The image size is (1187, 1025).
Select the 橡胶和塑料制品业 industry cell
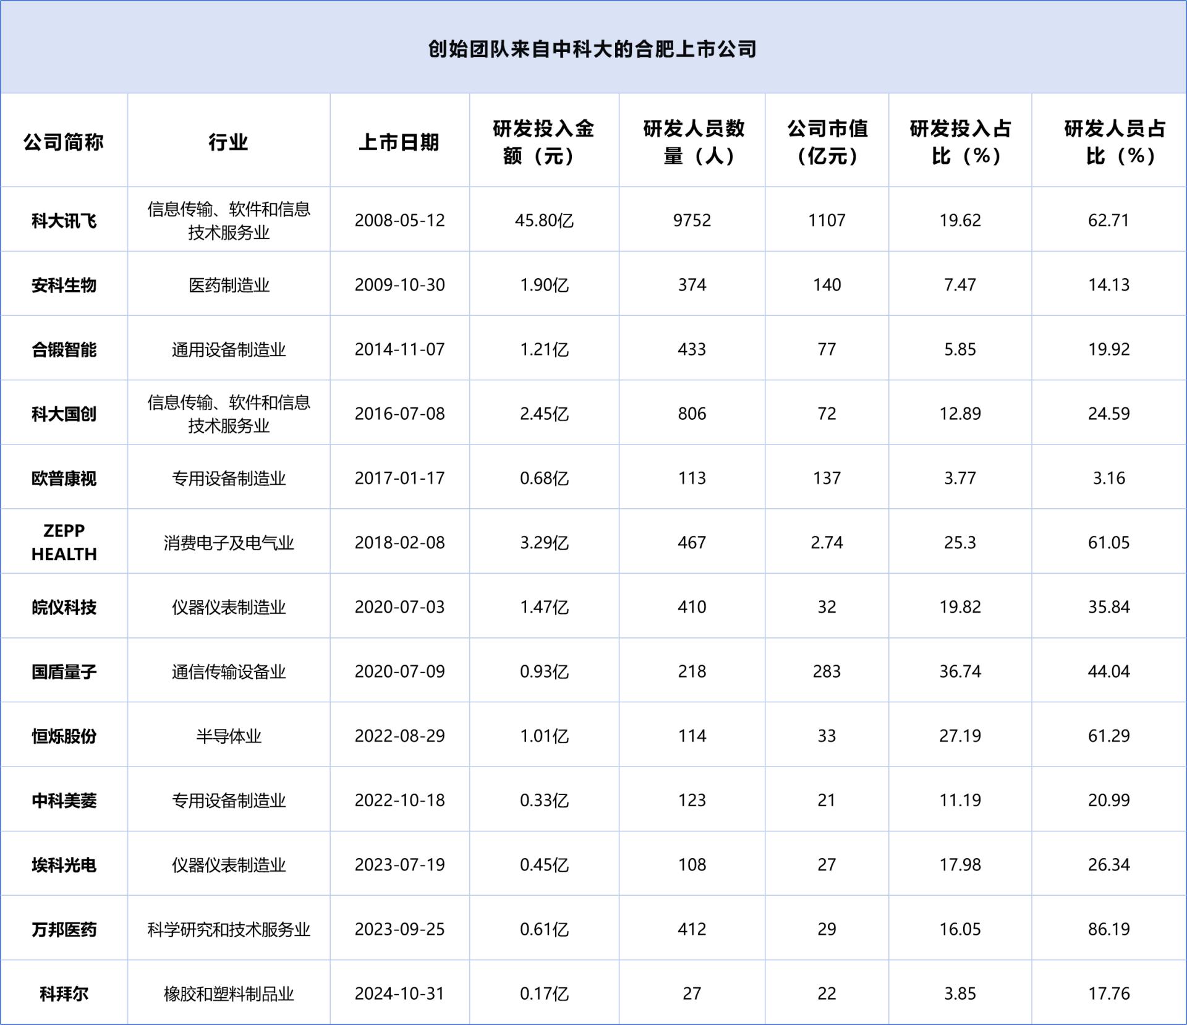(x=229, y=993)
